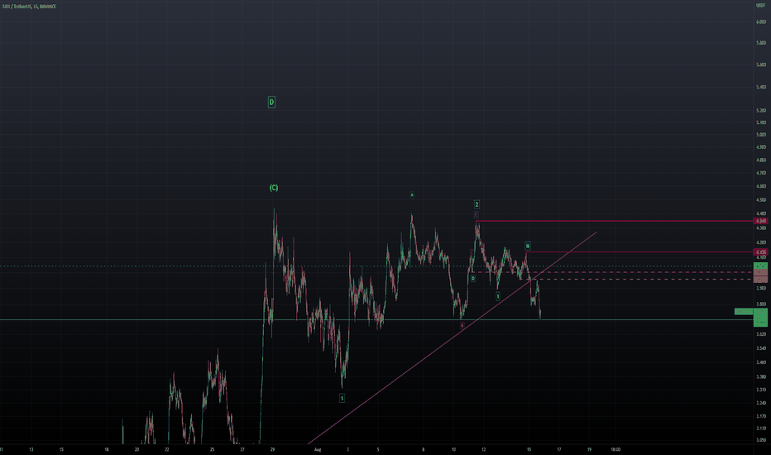Select the boxed green 1 wave label
771x455 pixels.
(342, 398)
